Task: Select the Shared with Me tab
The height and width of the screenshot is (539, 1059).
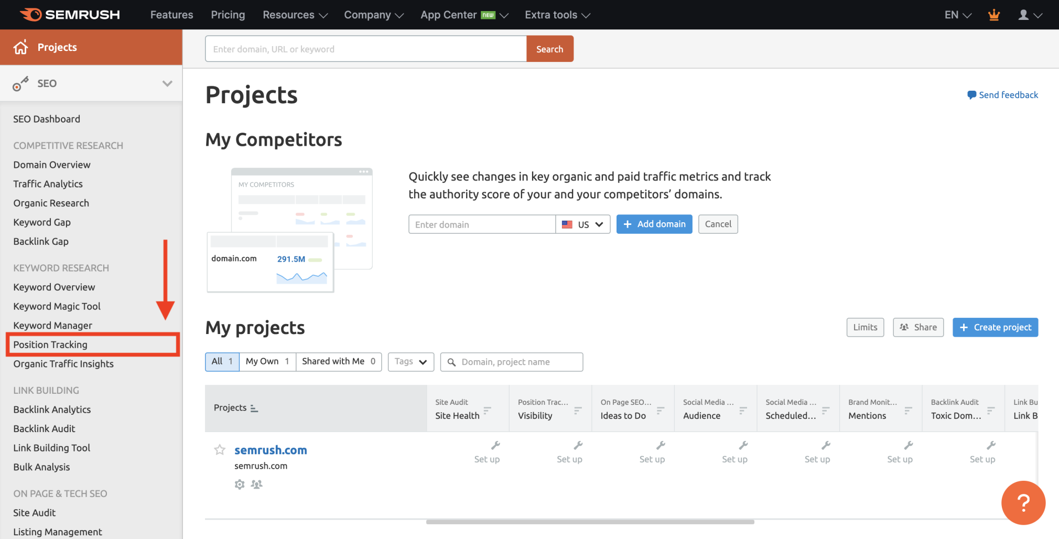Action: point(339,362)
